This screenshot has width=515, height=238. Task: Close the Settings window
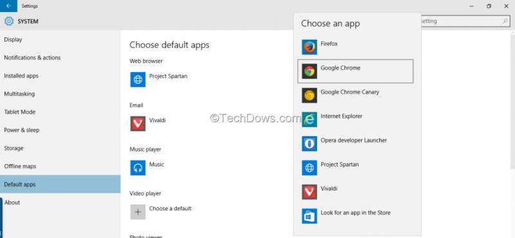(506, 6)
